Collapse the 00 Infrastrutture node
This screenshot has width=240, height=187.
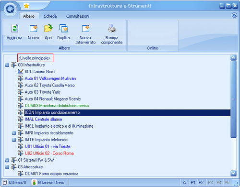click(x=7, y=65)
